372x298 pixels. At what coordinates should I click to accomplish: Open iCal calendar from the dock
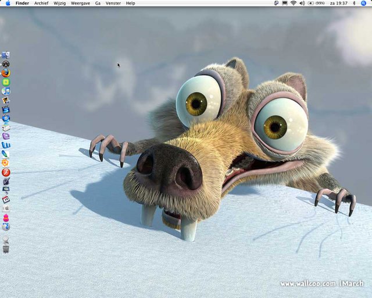pyautogui.click(x=6, y=200)
